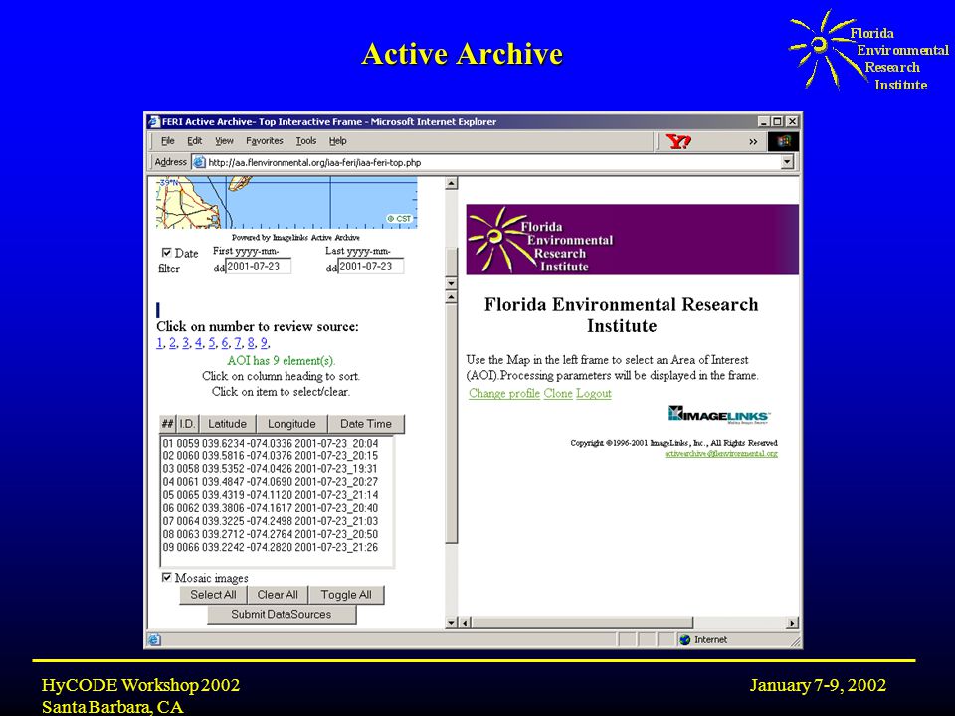Screen dimensions: 955x716
Task: Click right frame horizontal scroll right arrow
Action: coord(793,623)
